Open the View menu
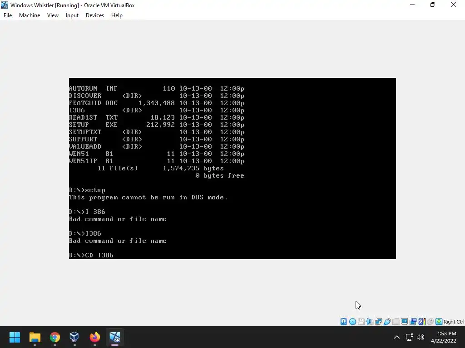The image size is (465, 348). click(x=53, y=15)
